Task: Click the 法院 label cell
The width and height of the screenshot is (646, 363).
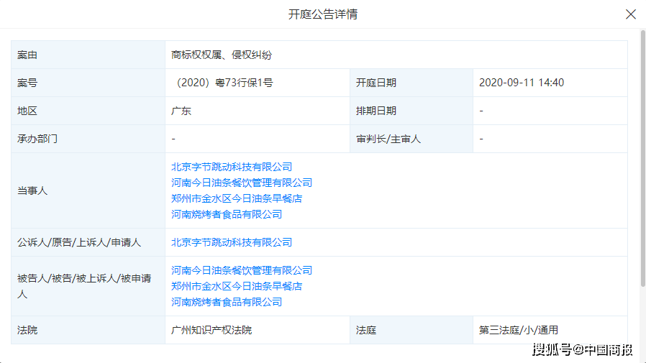Action: tap(88, 330)
